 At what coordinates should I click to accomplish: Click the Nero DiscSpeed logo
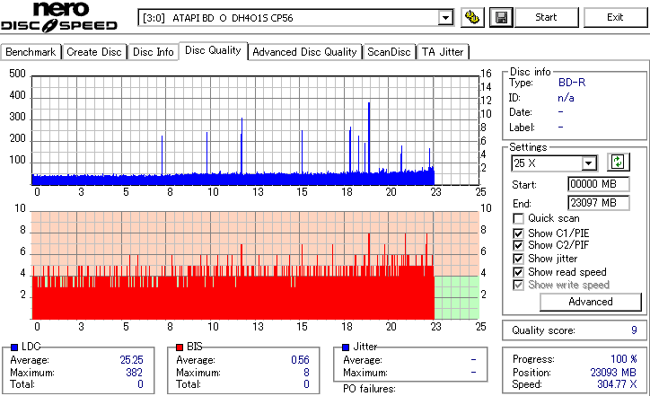pyautogui.click(x=59, y=17)
